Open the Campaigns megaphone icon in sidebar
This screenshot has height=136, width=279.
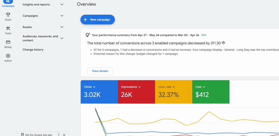click(8, 2)
